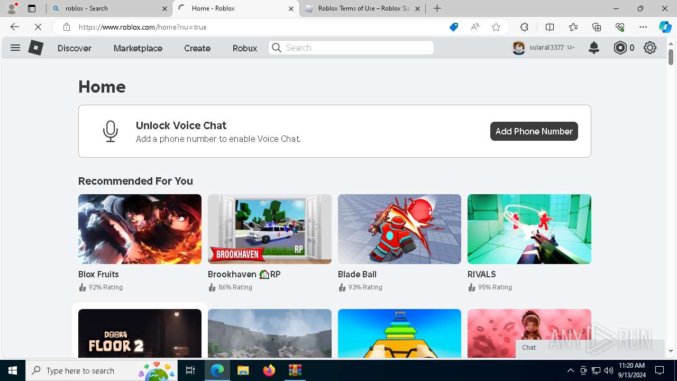This screenshot has width=677, height=381.
Task: Open the RIVALS title link
Action: click(x=482, y=274)
